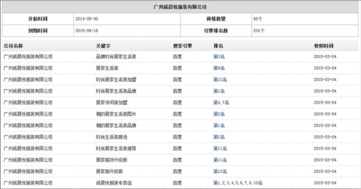
Task: Open the 第11名 ranking for 居家服饰升级版
Action: 220,160
